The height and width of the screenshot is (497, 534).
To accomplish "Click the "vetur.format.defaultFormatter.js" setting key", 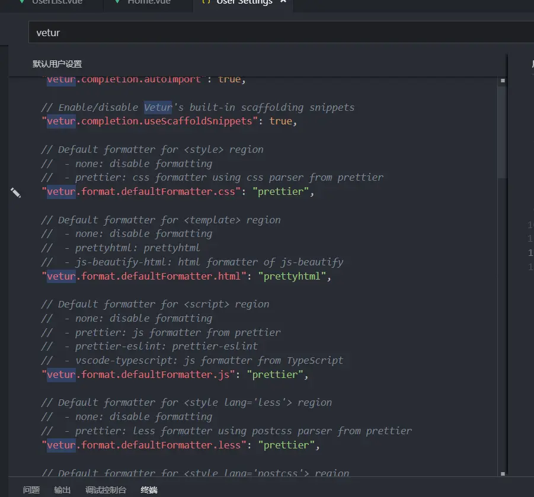I will tap(139, 374).
